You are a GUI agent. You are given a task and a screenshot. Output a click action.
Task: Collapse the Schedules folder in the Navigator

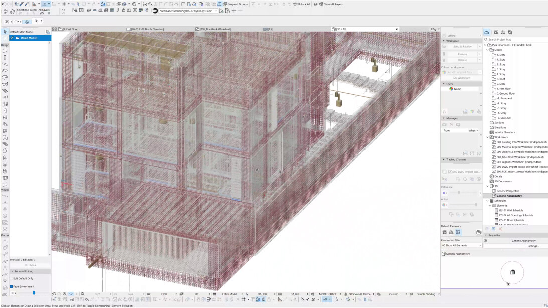[488, 201]
